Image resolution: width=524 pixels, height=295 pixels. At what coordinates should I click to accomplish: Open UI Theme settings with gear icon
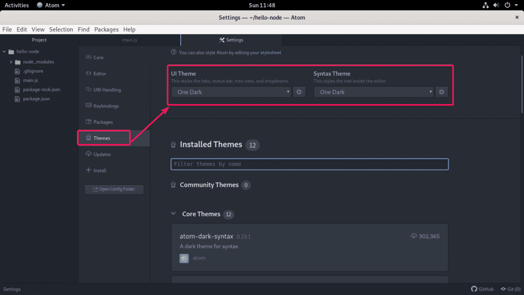[x=299, y=92]
